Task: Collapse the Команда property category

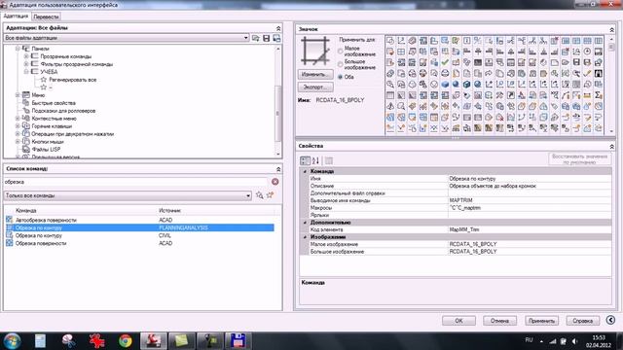Action: (x=305, y=171)
